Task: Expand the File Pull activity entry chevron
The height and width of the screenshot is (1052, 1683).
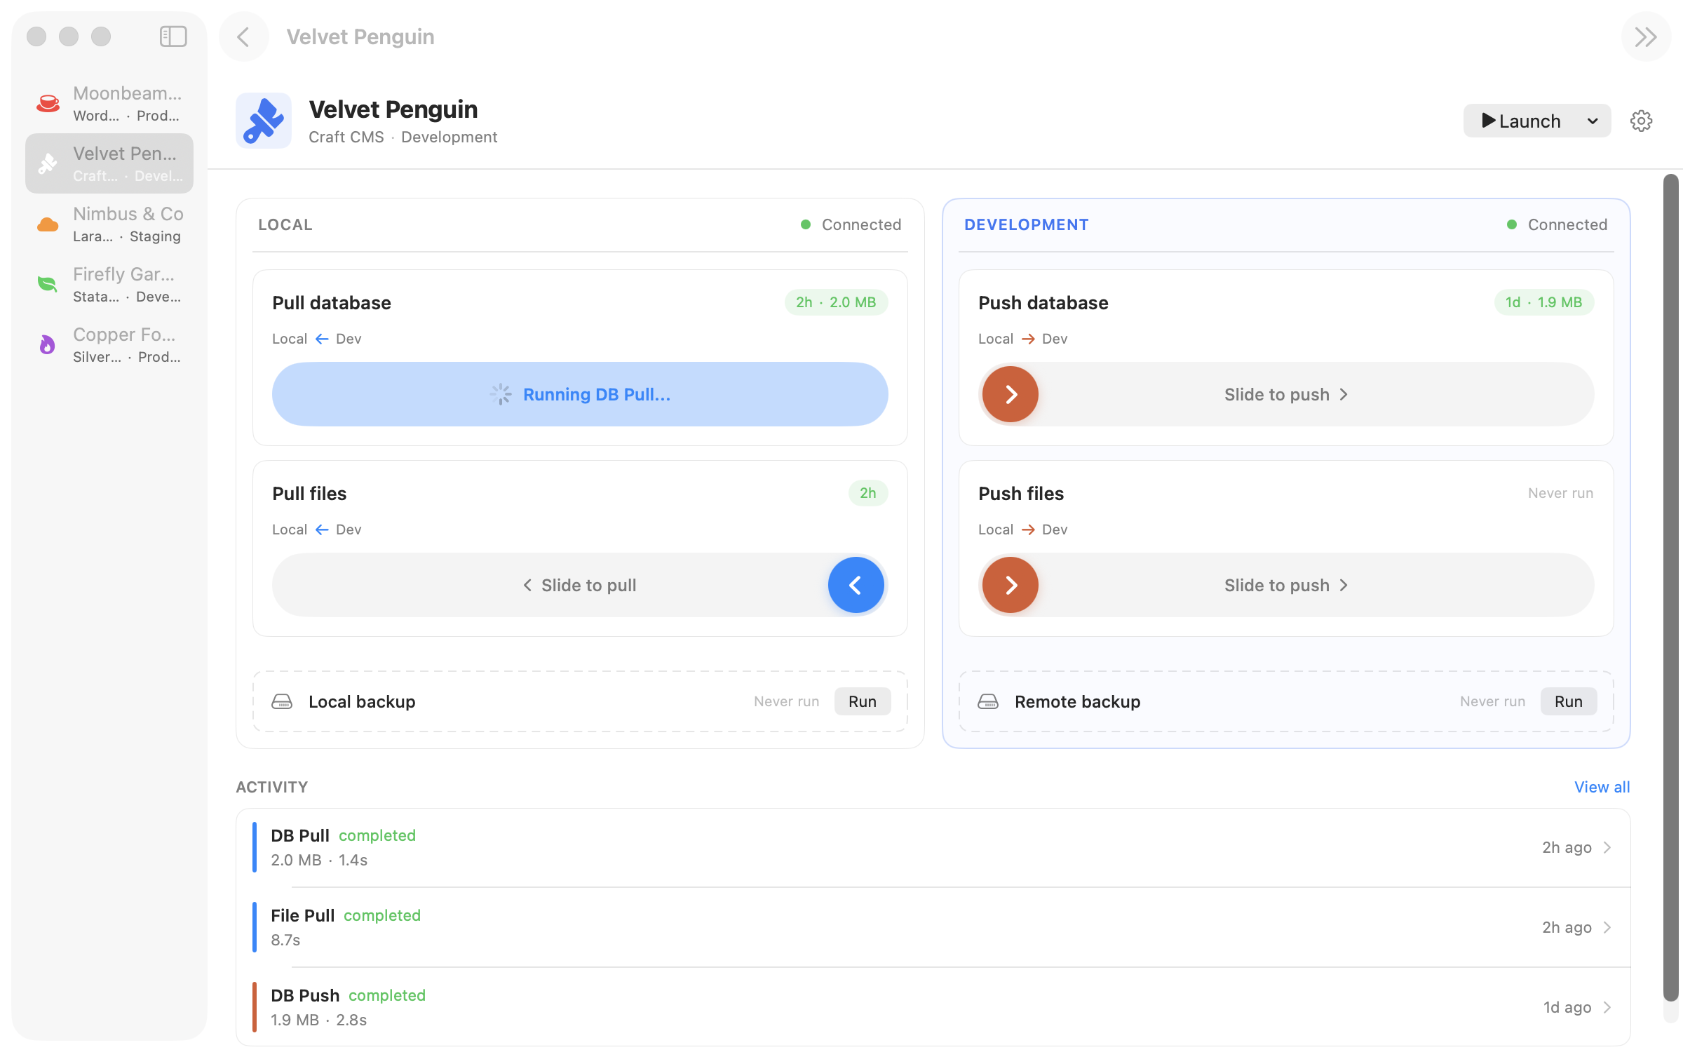Action: point(1607,927)
